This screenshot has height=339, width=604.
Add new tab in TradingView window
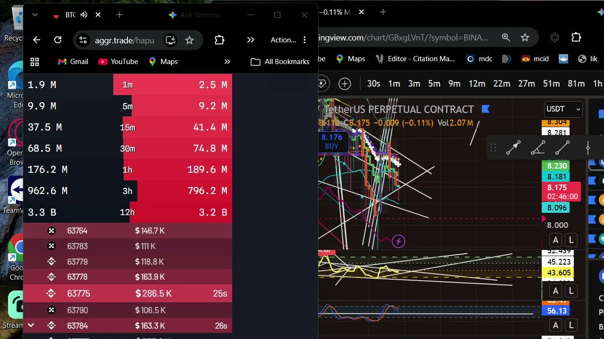pos(383,12)
